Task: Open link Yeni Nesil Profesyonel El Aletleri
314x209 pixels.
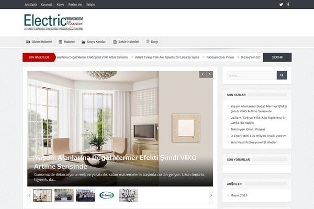Action: coord(254,143)
